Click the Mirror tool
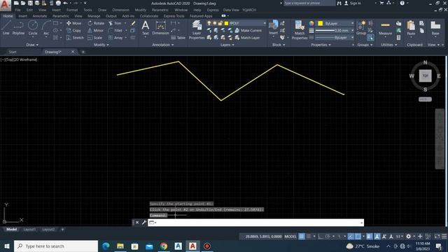 [x=95, y=30]
